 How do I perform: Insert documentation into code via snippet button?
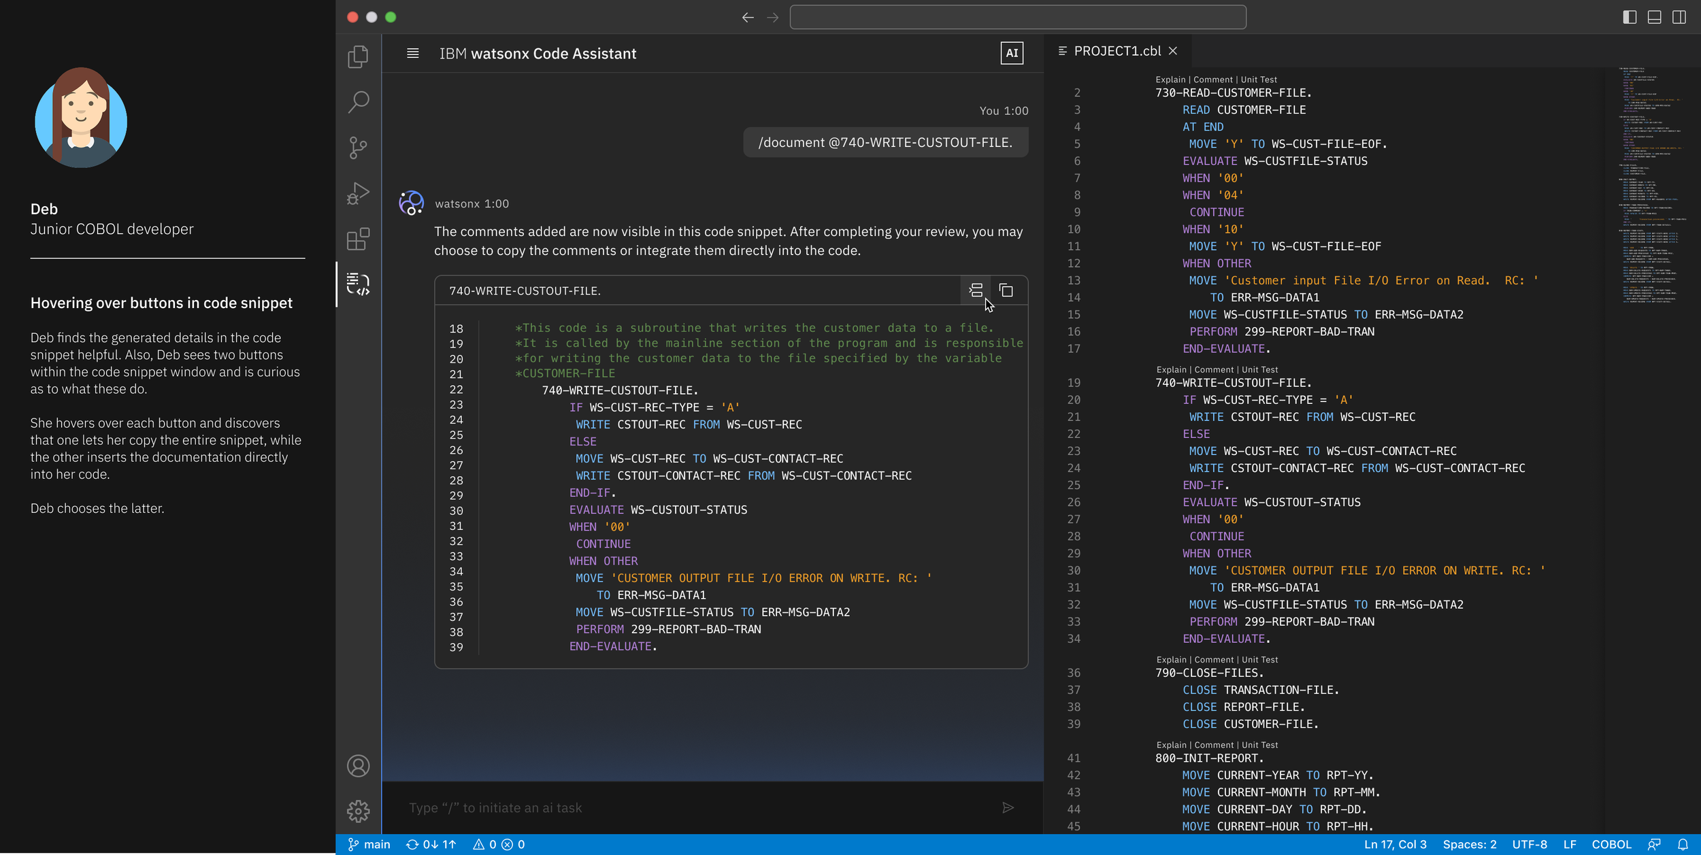tap(976, 290)
